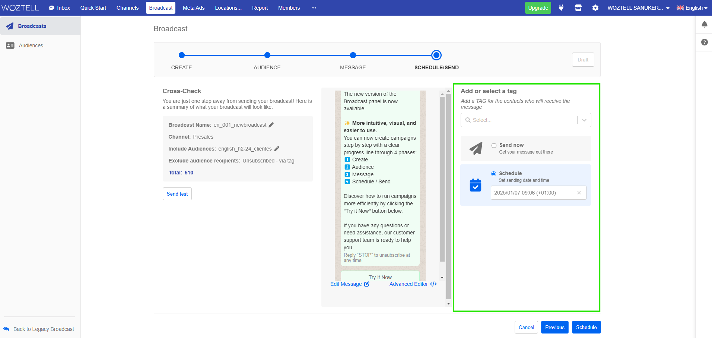712x338 pixels.
Task: Expand the tag Select dropdown
Action: 584,120
